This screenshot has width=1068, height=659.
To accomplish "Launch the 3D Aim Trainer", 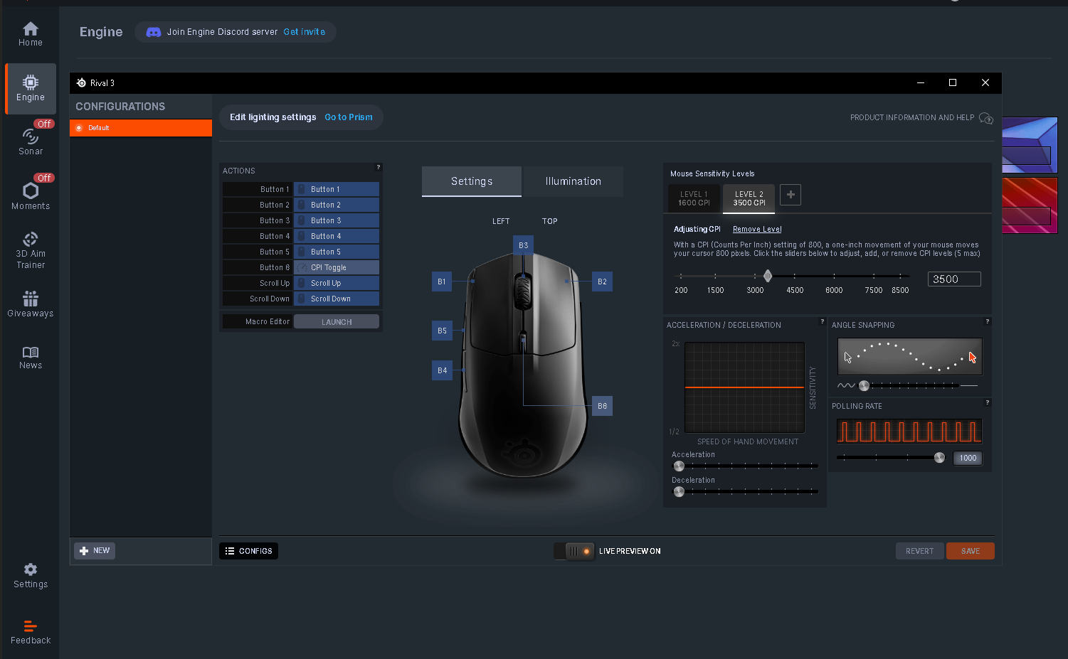I will click(31, 250).
